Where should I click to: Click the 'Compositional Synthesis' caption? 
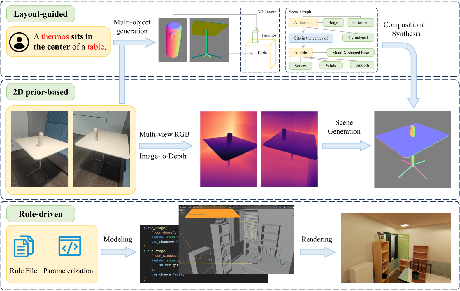(x=405, y=29)
